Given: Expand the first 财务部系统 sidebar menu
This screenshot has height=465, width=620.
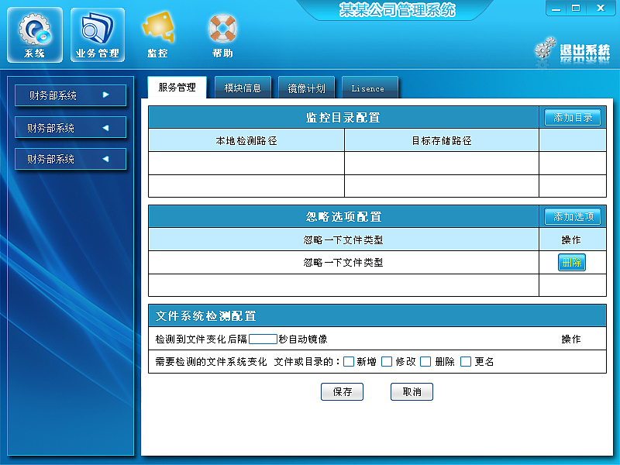Looking at the screenshot, I should [x=71, y=95].
